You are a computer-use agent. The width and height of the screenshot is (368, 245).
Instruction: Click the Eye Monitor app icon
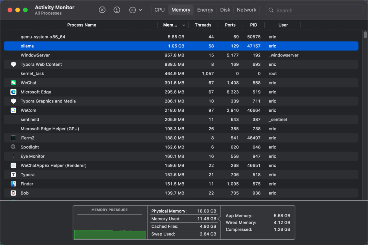(x=13, y=156)
